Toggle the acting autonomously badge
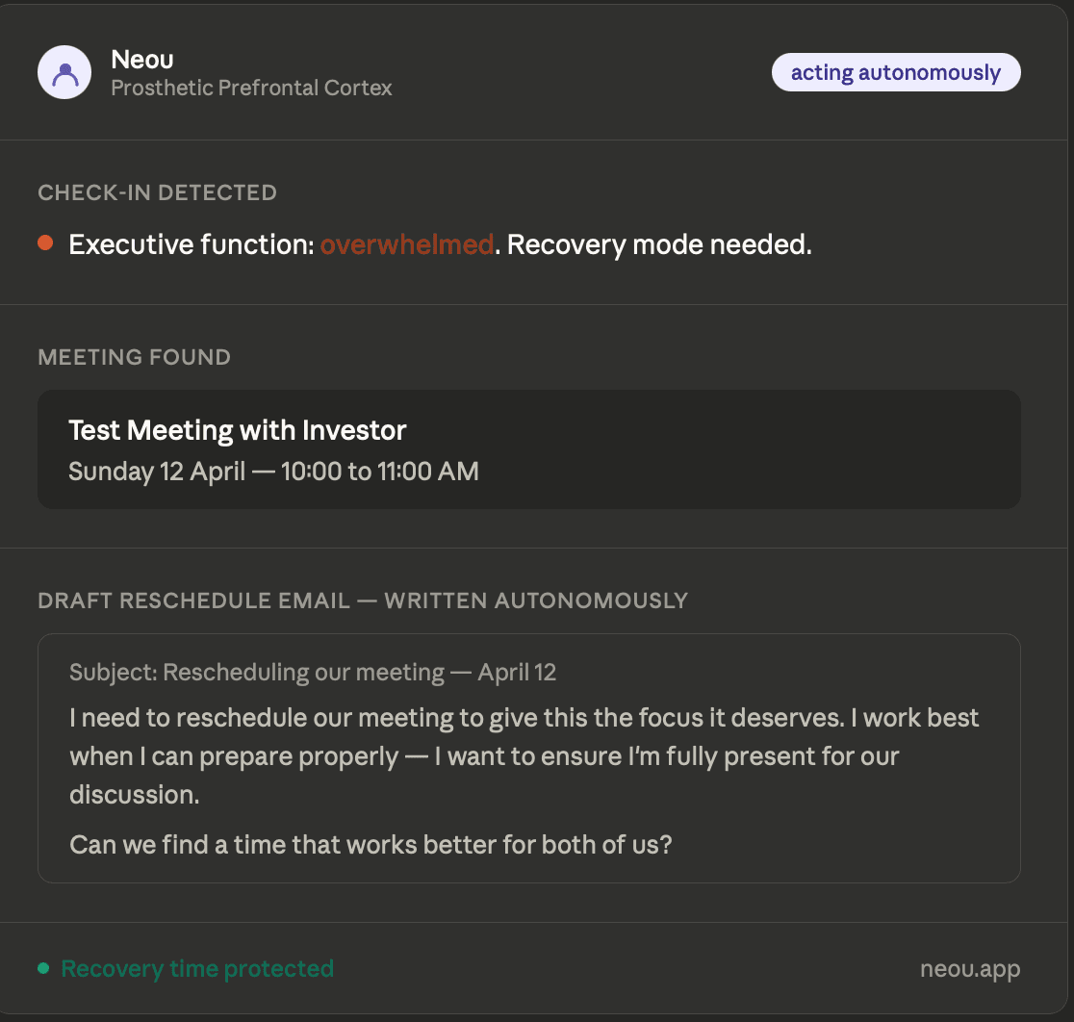Image resolution: width=1074 pixels, height=1022 pixels. [896, 72]
